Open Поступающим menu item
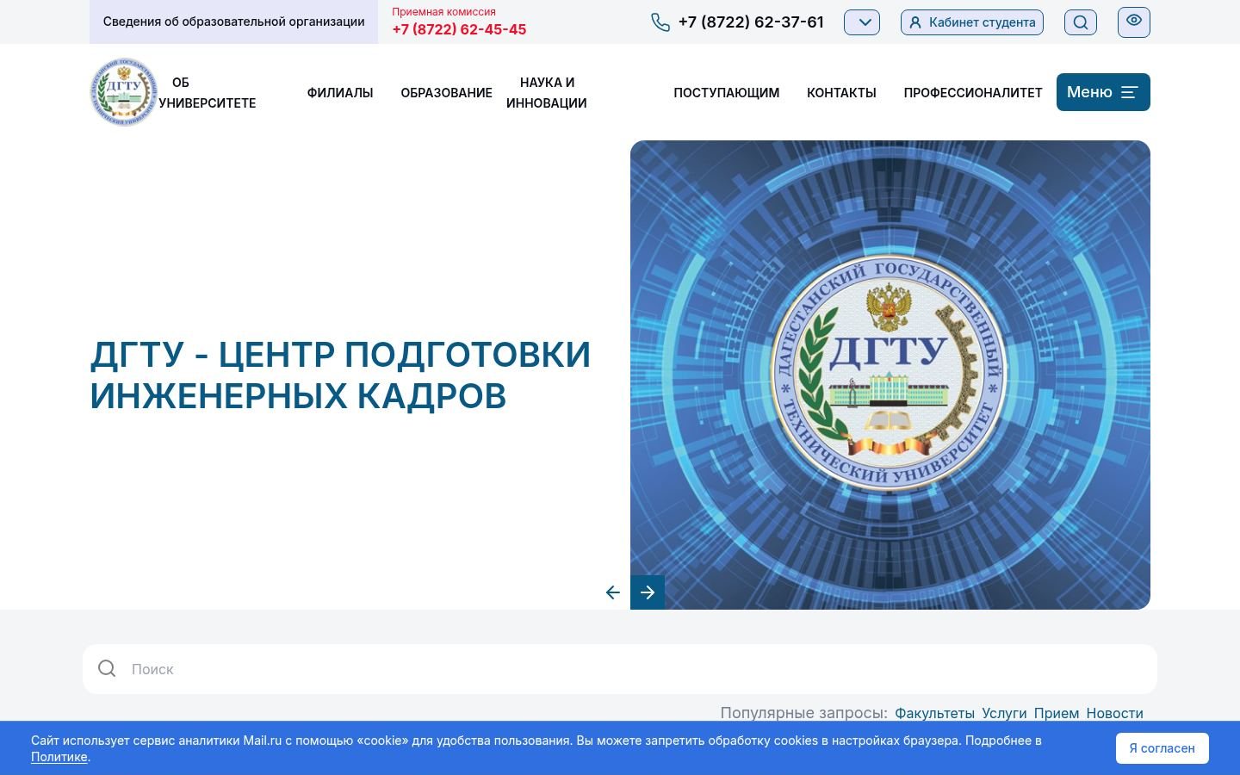This screenshot has width=1240, height=775. pyautogui.click(x=726, y=93)
